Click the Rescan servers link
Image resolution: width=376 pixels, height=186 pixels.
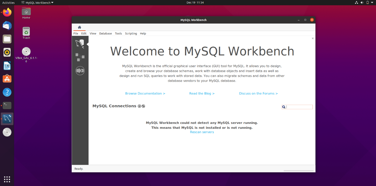[x=202, y=132]
